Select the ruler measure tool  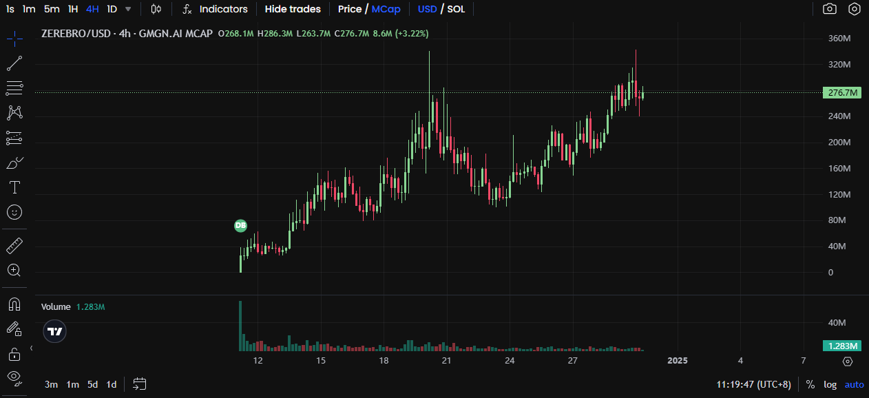click(x=14, y=246)
